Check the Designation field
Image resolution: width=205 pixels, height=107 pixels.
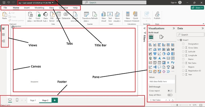tap(183, 44)
